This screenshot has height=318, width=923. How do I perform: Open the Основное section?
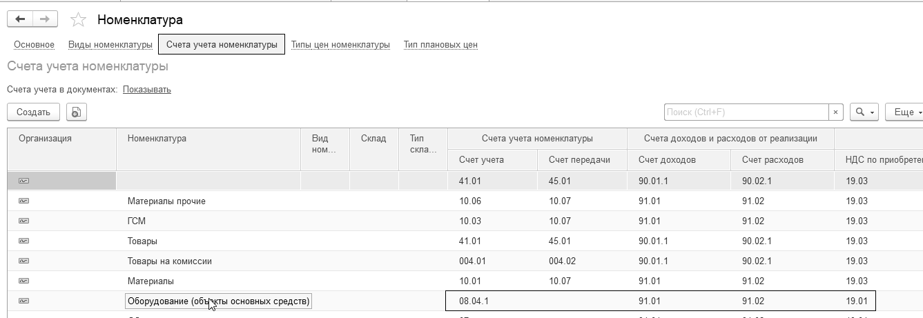tap(34, 45)
